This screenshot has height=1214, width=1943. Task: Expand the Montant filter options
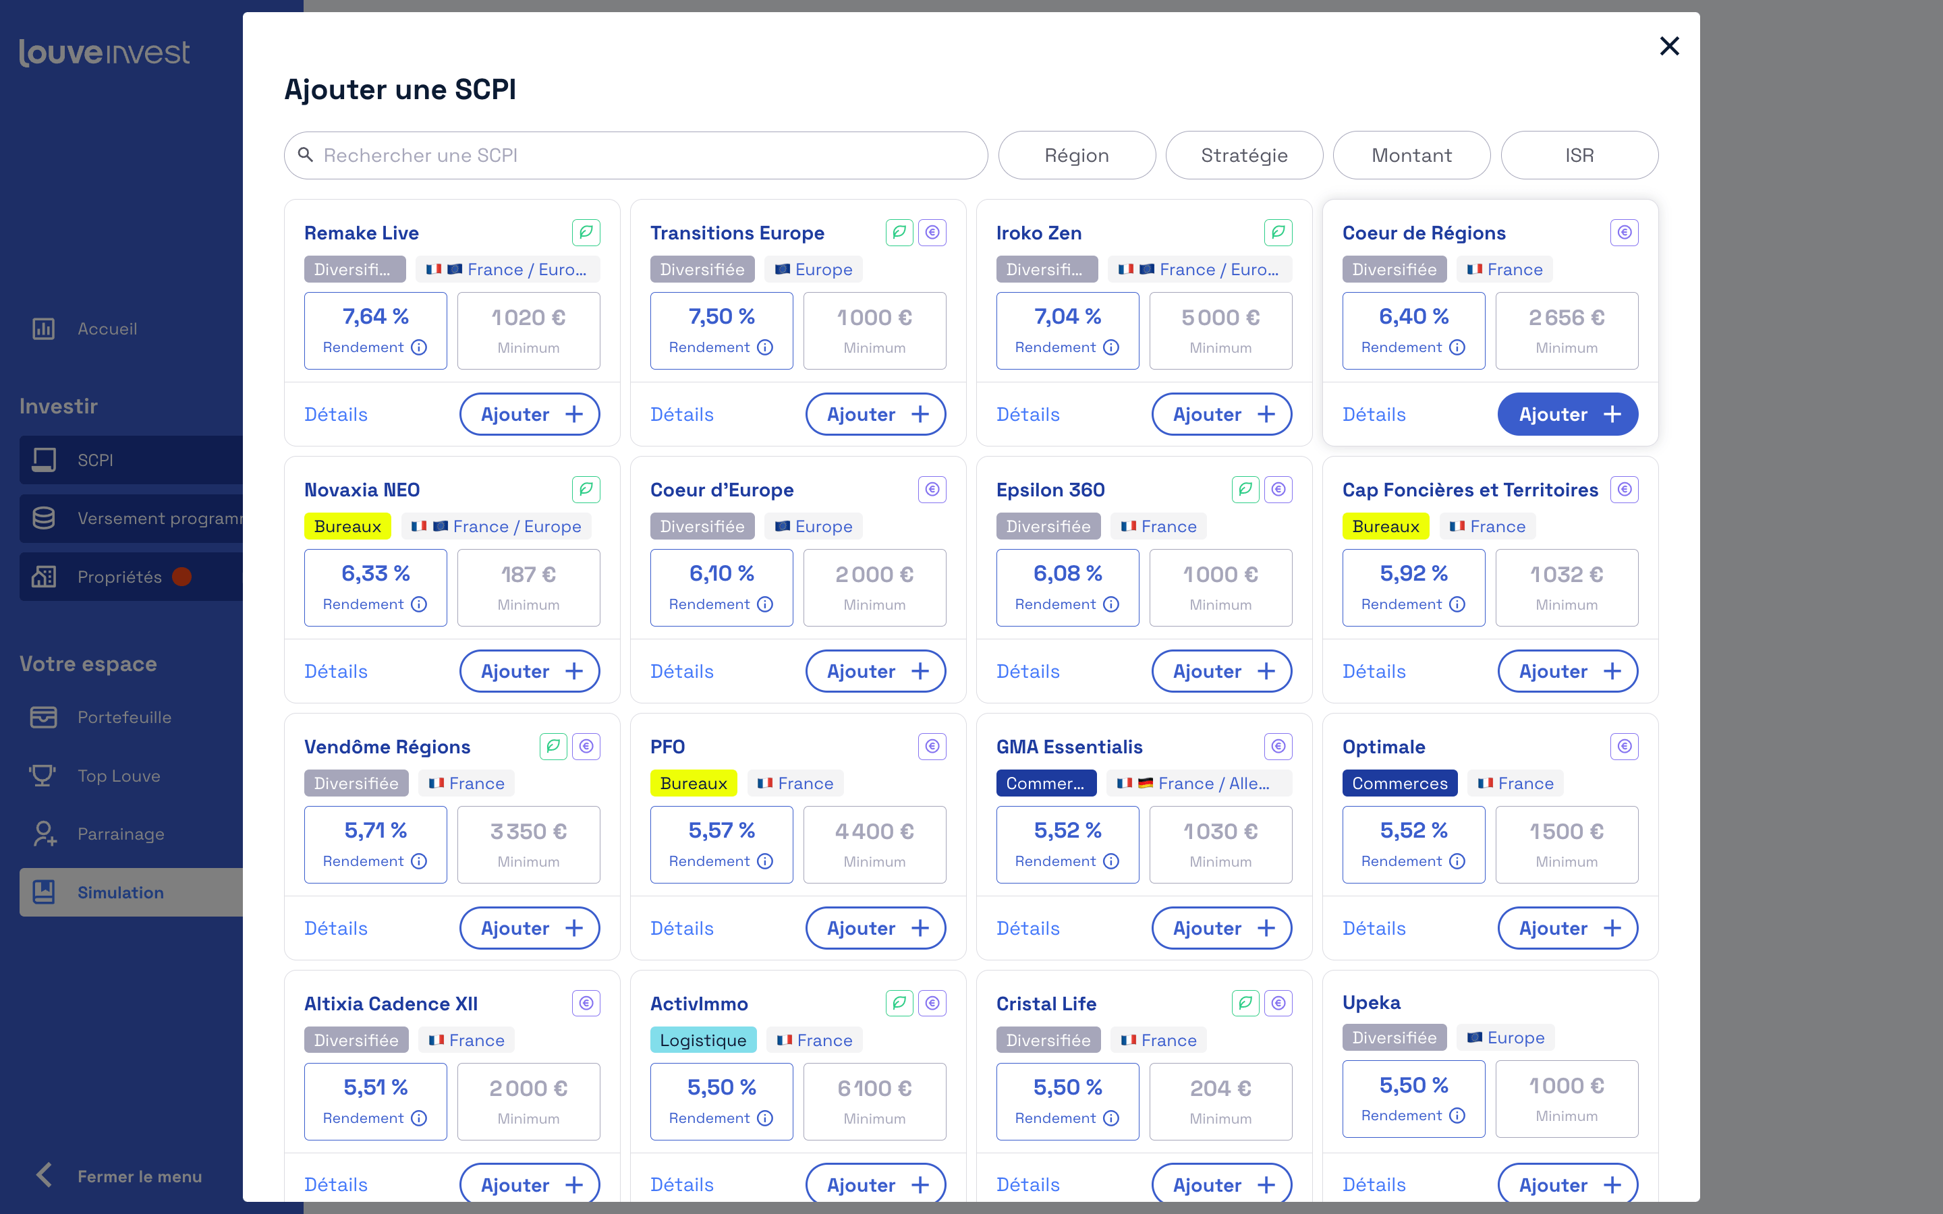[x=1411, y=155]
